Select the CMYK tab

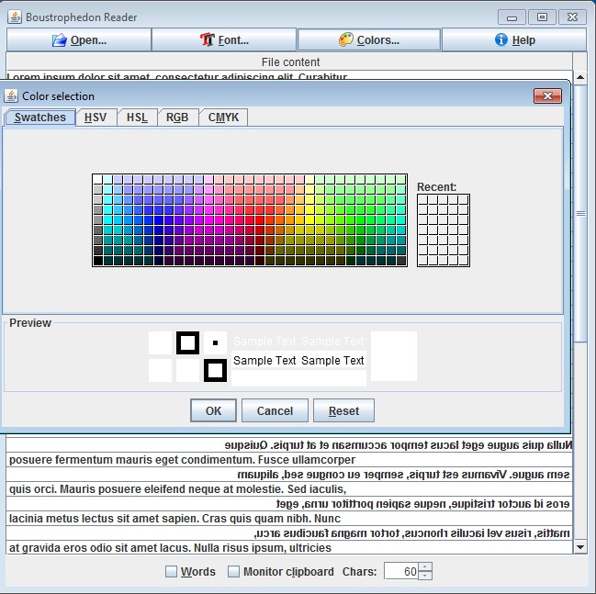(223, 118)
